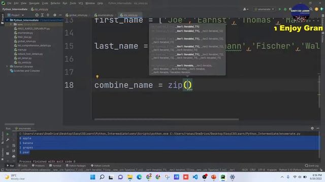Click the locate-in-project target icon
Viewport: 325px width, 182px height.
[37, 15]
